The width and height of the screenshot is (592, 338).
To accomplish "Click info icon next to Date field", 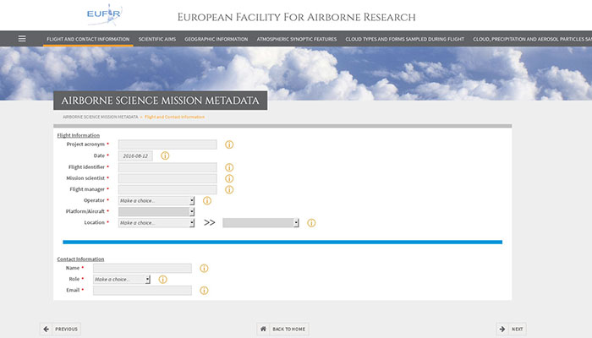I will [x=165, y=155].
